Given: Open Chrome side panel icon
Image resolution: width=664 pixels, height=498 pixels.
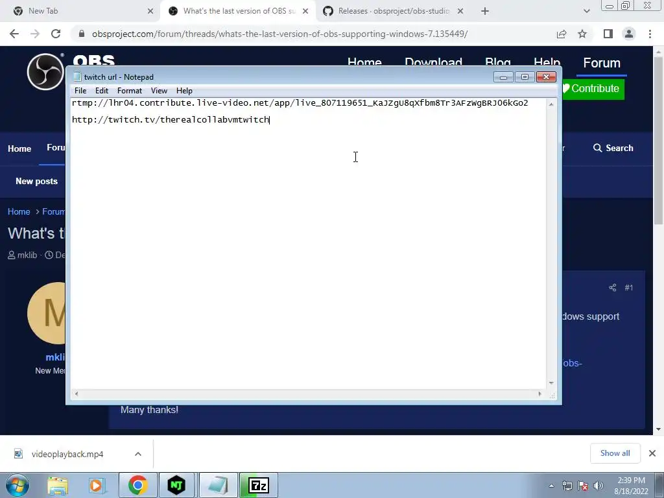Looking at the screenshot, I should [608, 34].
